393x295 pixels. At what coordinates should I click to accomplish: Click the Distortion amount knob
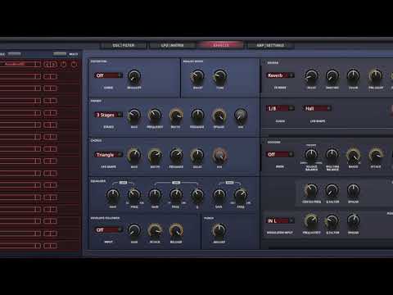pyautogui.click(x=134, y=76)
